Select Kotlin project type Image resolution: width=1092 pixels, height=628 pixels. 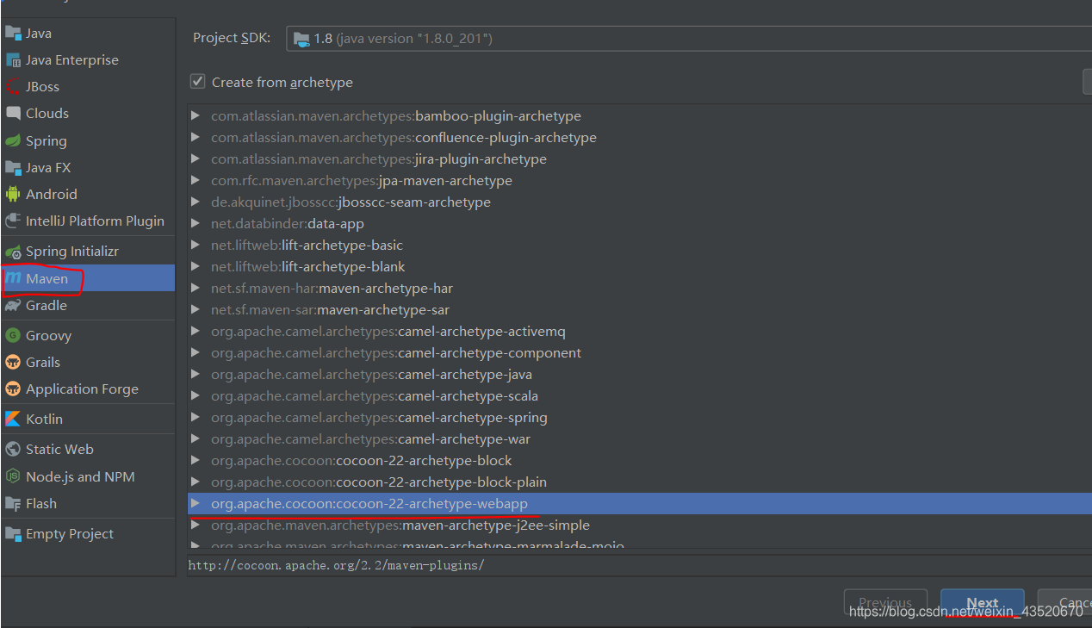(x=88, y=420)
